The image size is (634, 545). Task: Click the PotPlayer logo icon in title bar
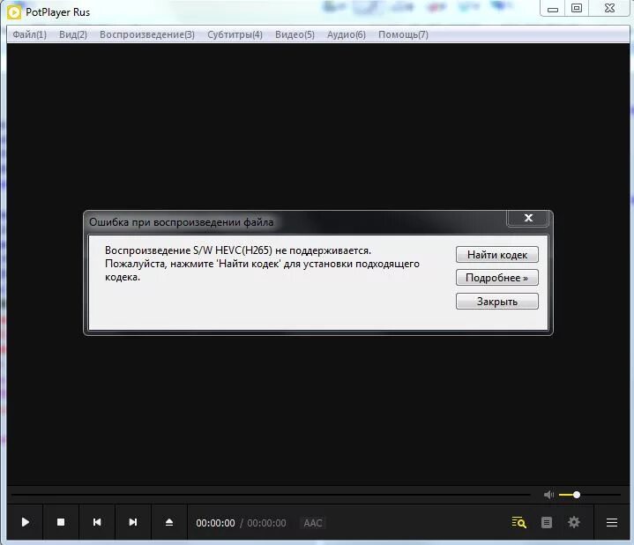point(14,12)
